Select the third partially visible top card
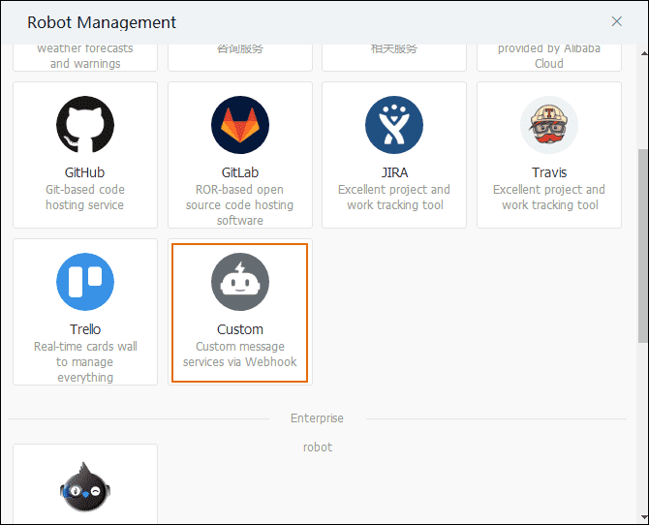Viewport: 649px width, 525px height. 394,57
